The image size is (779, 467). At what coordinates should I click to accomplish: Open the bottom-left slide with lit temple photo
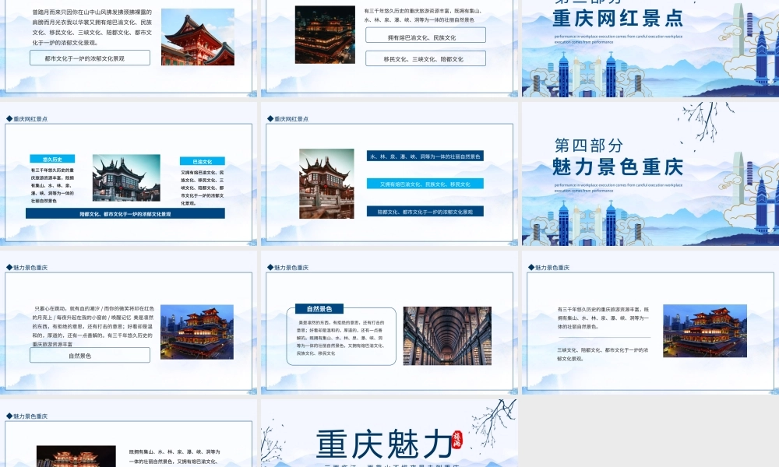point(129,433)
